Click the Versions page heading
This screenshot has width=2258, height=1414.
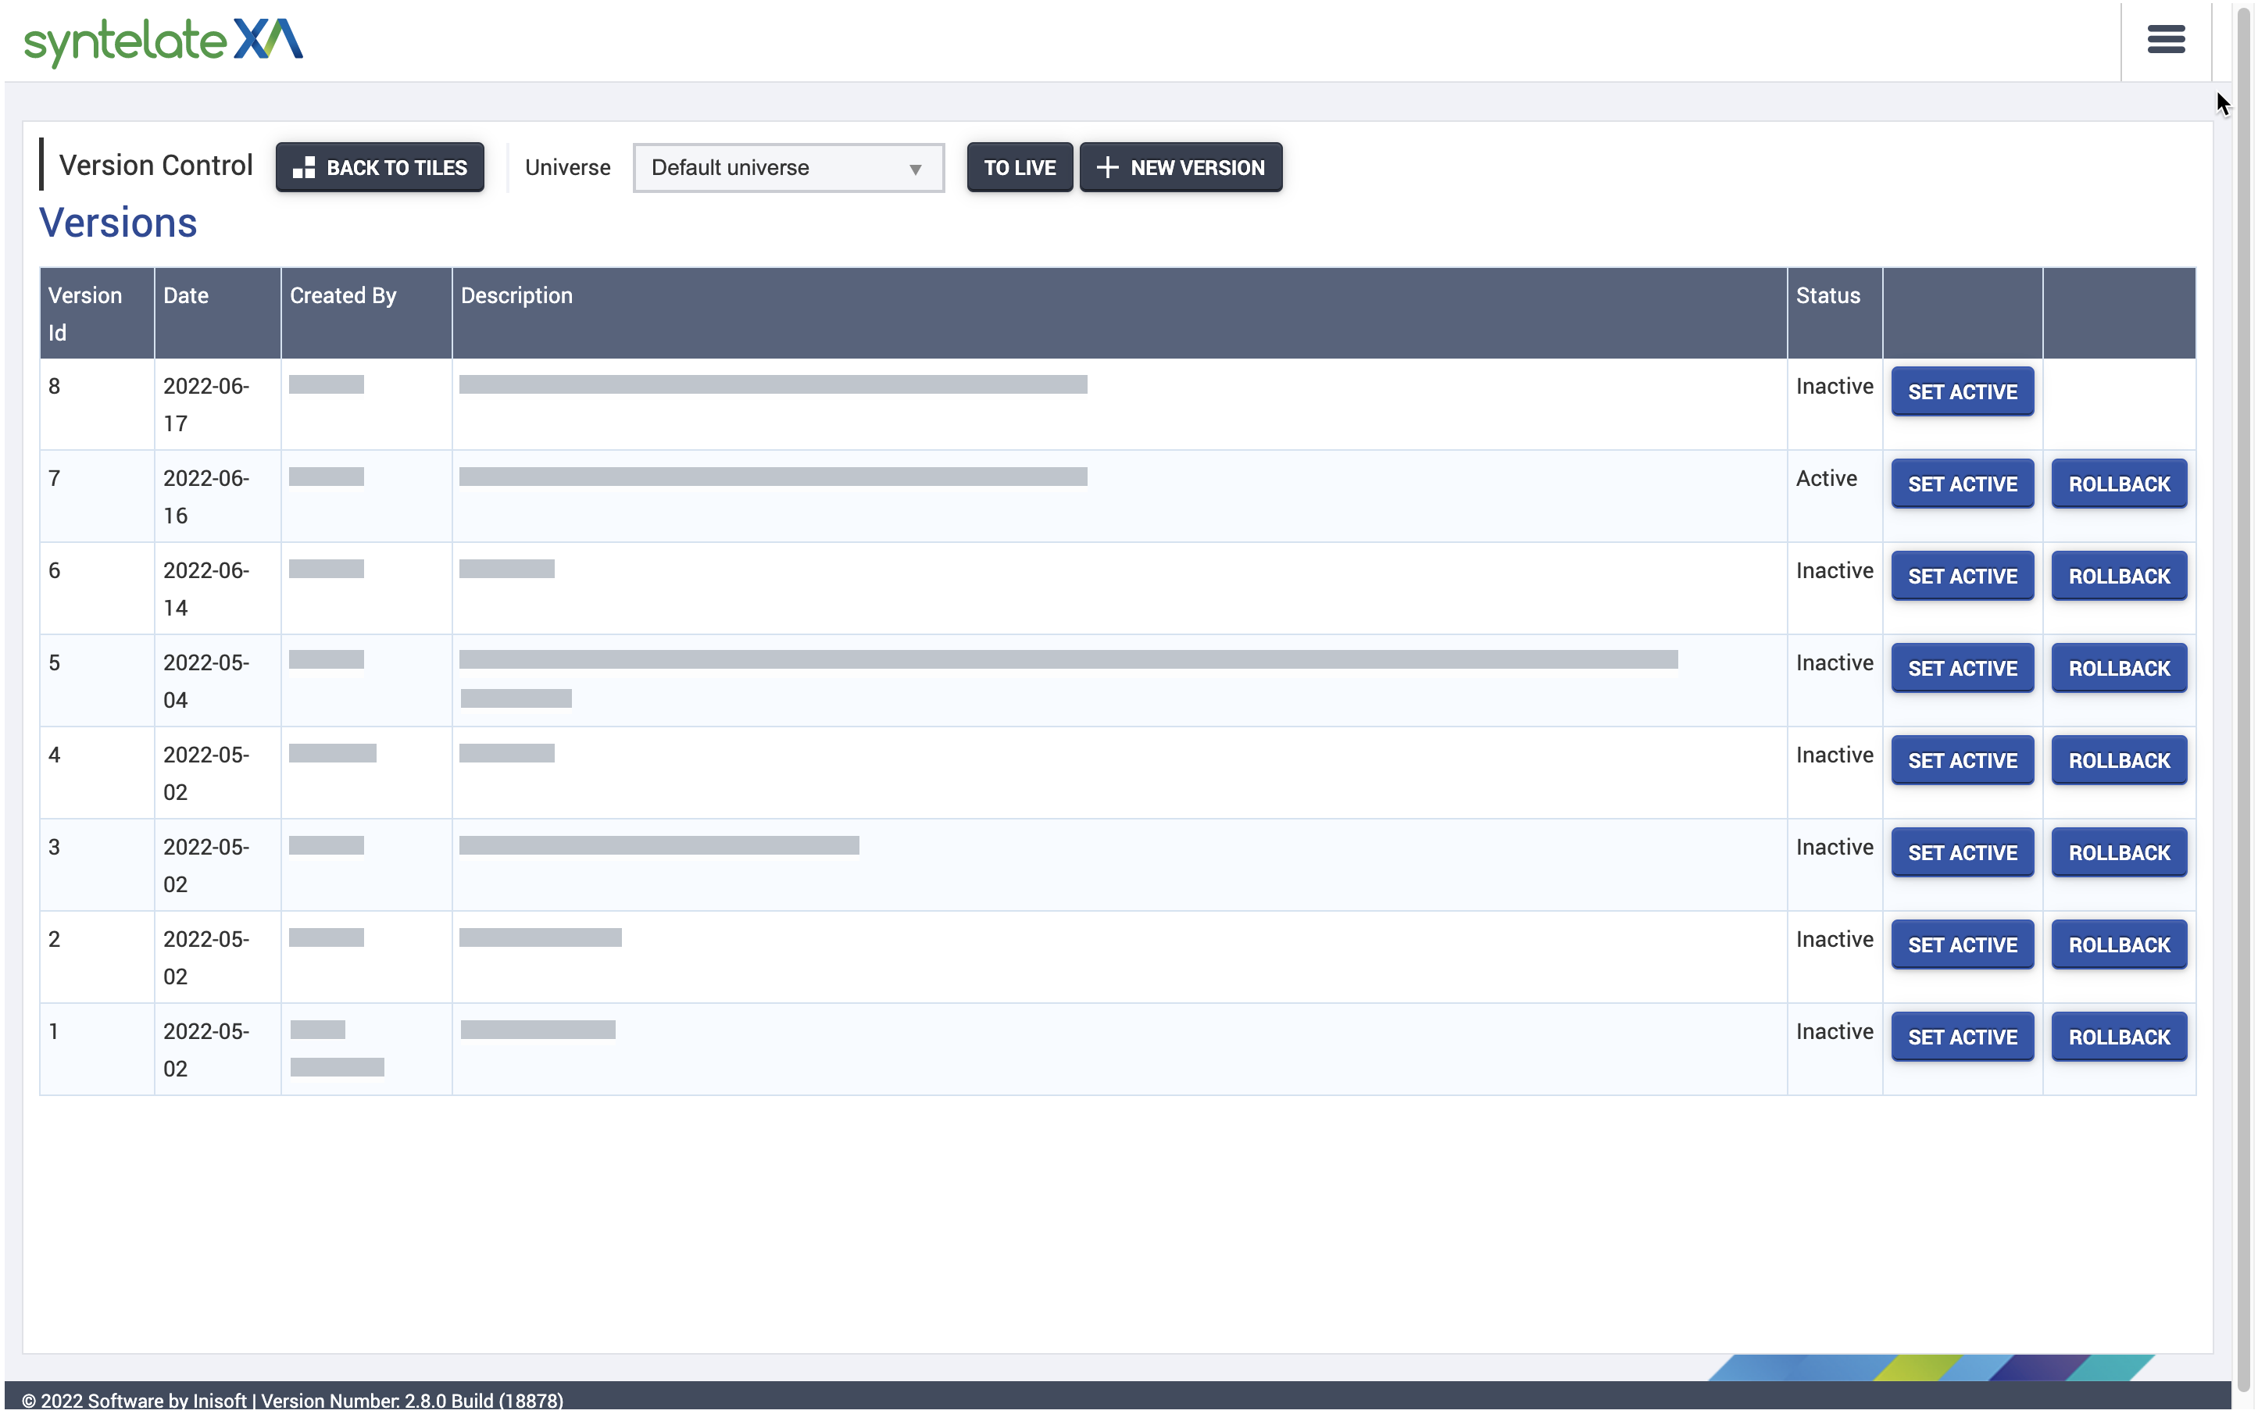(118, 223)
